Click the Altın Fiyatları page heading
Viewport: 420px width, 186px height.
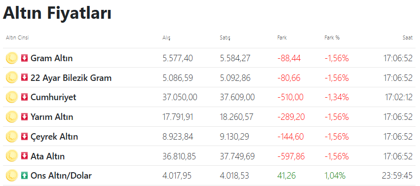pyautogui.click(x=57, y=12)
